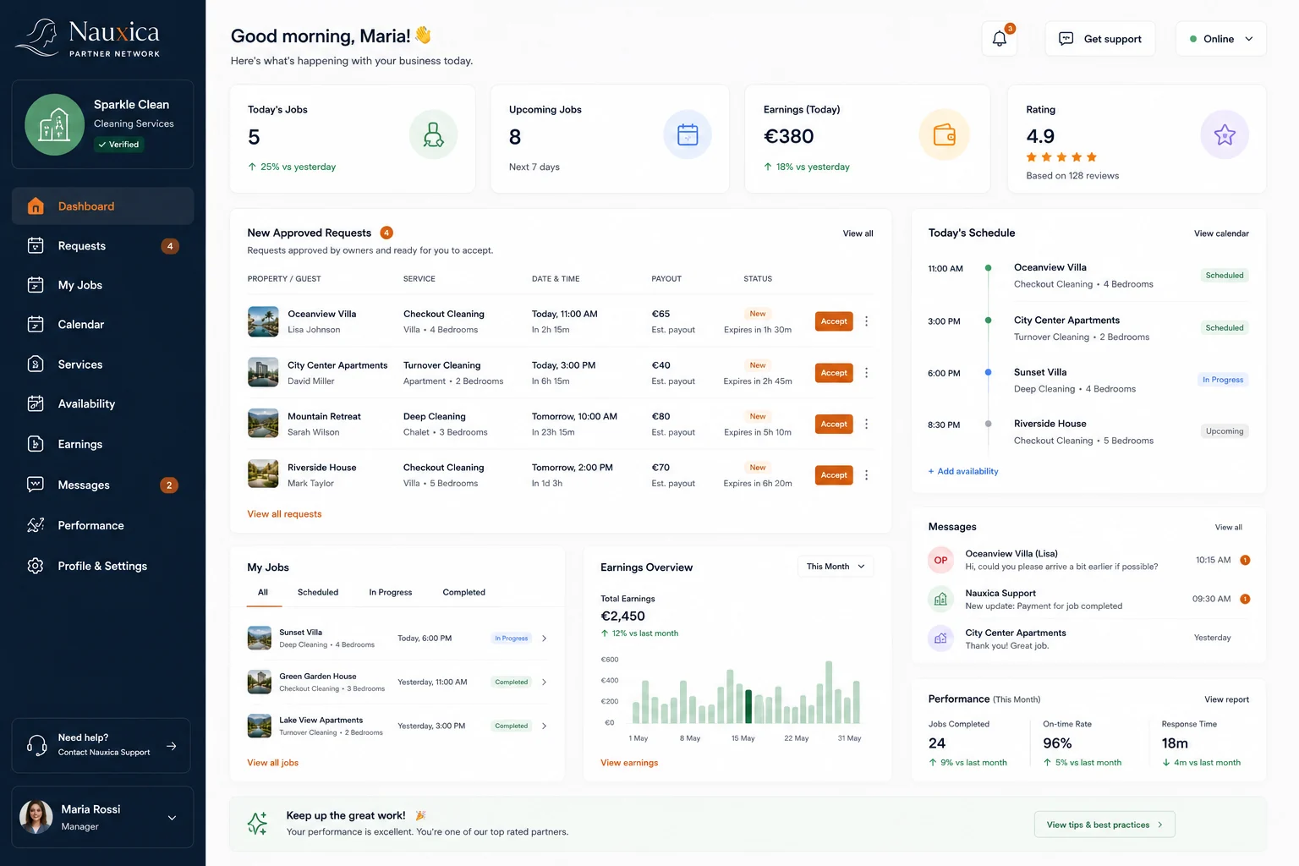Click the Mountain Retreat property thumbnail
Viewport: 1299px width, 866px height.
coord(263,424)
